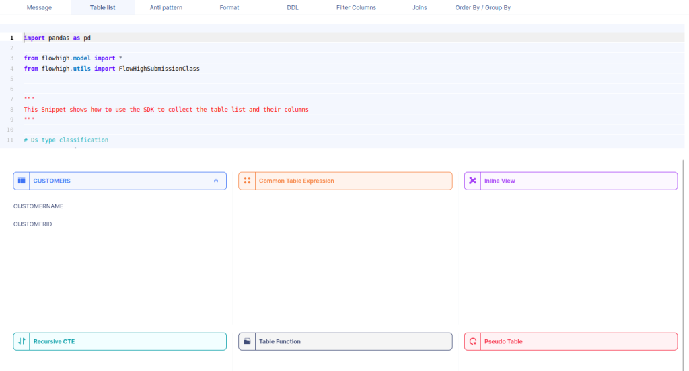The height and width of the screenshot is (371, 689).
Task: Click the CUSTOMERS table icon
Action: [22, 181]
